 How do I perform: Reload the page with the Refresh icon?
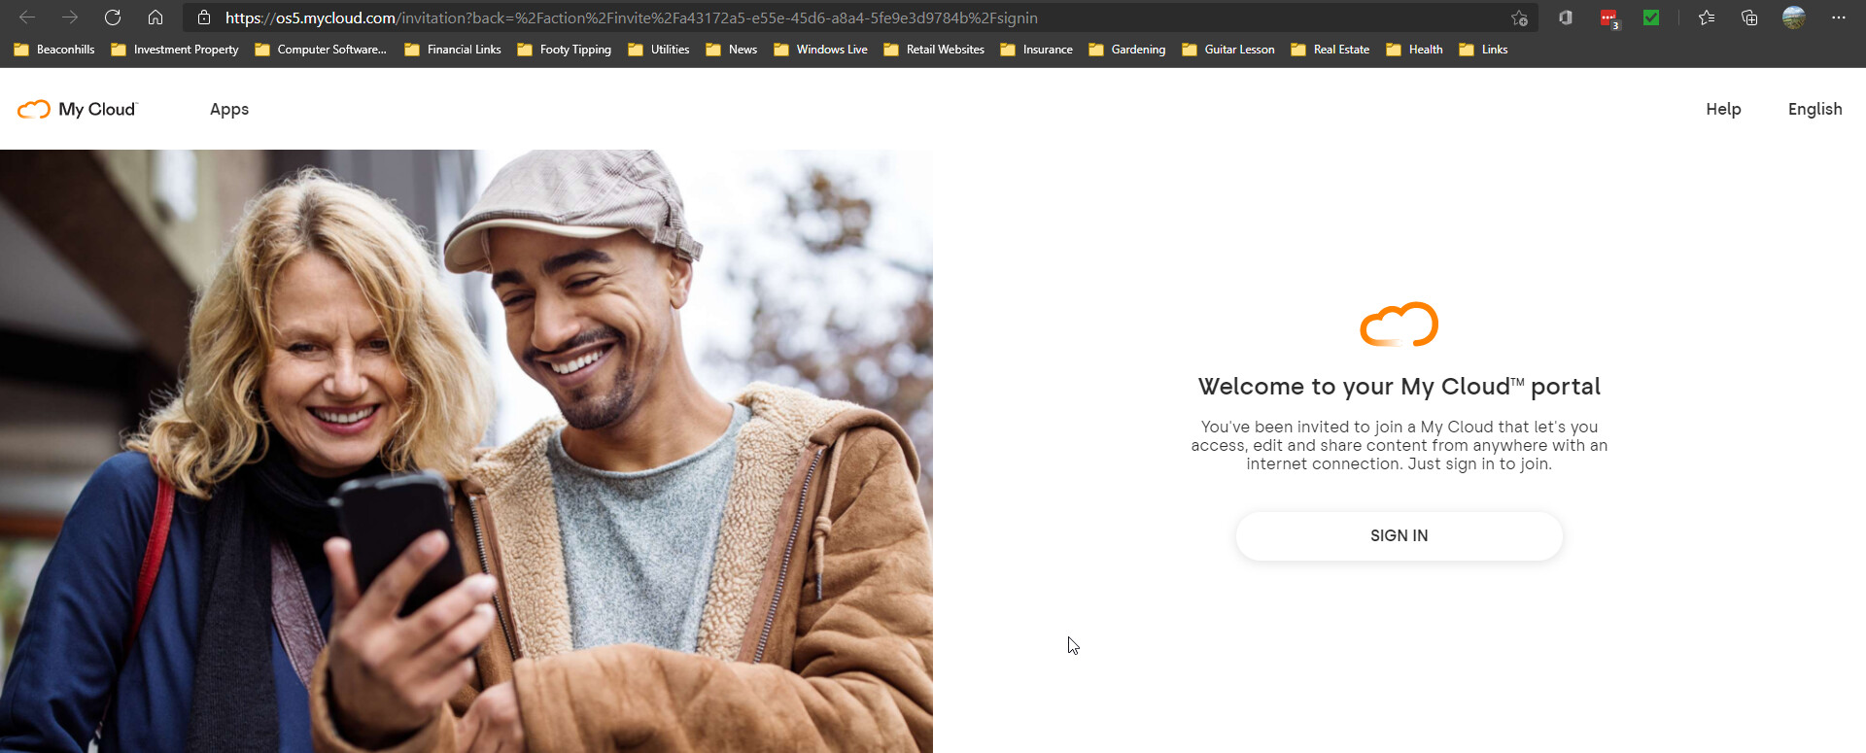[113, 17]
